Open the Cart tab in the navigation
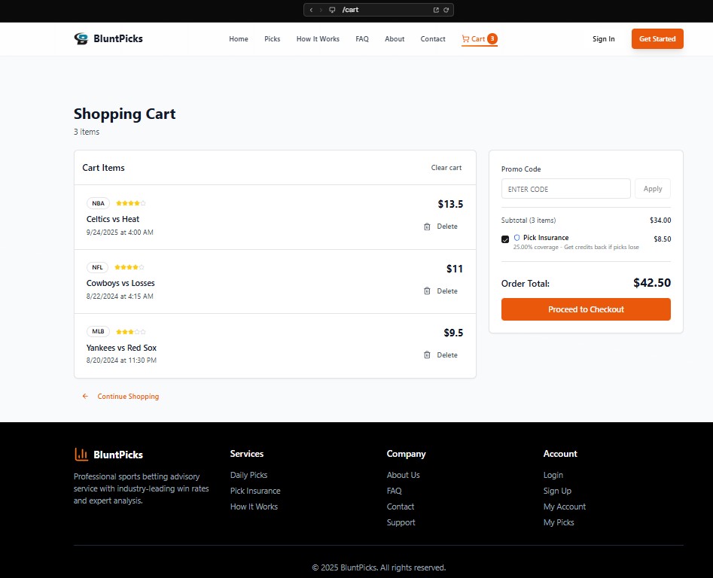The image size is (713, 578). pyautogui.click(x=479, y=39)
